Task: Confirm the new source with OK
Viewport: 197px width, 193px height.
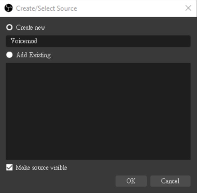Action: [x=131, y=181]
